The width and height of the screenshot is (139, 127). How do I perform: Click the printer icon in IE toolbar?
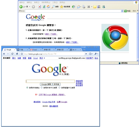tap(84, 7)
